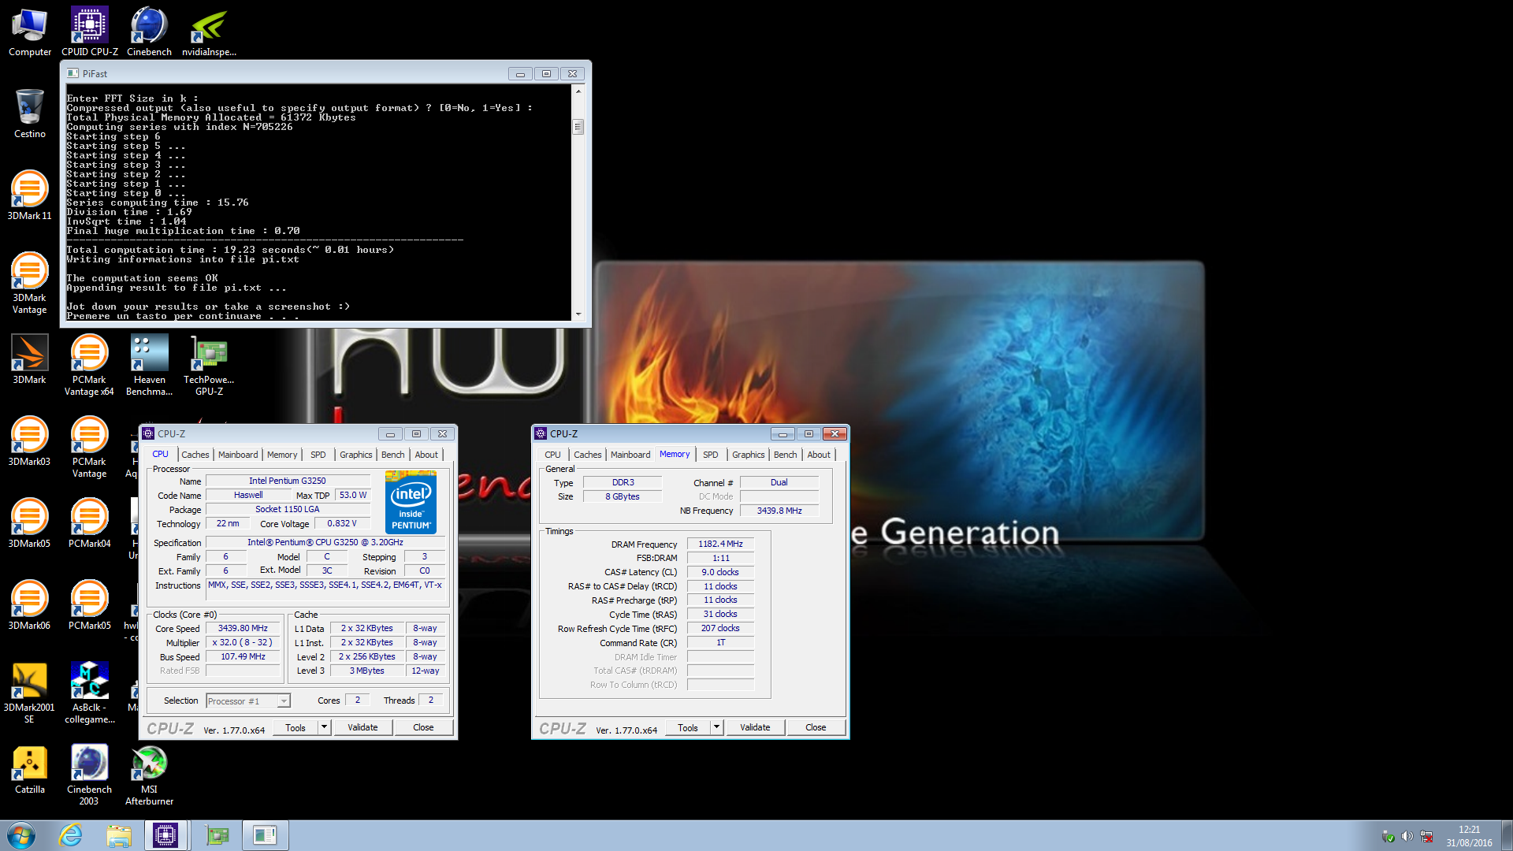1513x851 pixels.
Task: Launch the TechPowerUp GPU-Z shortcut
Action: 209,364
